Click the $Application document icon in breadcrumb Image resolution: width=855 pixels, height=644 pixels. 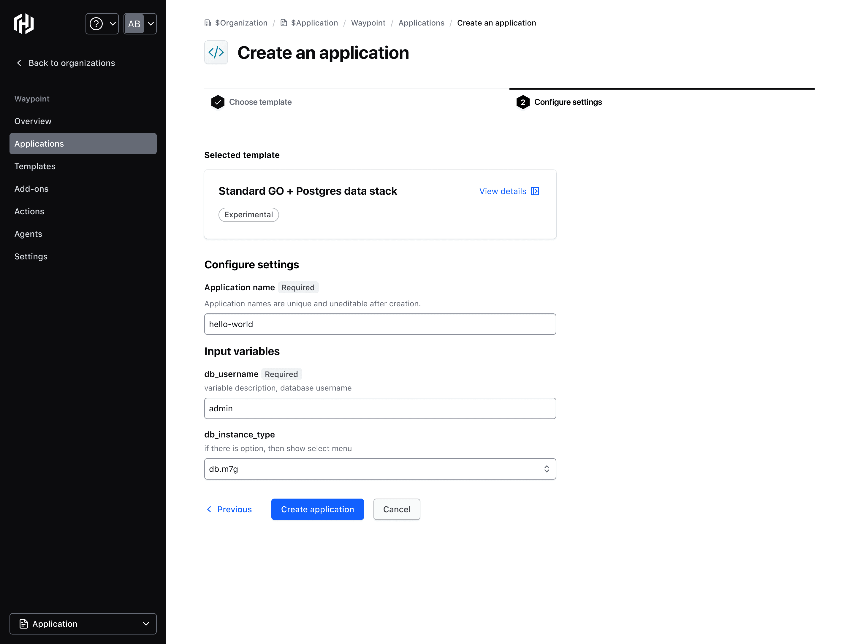pos(284,23)
